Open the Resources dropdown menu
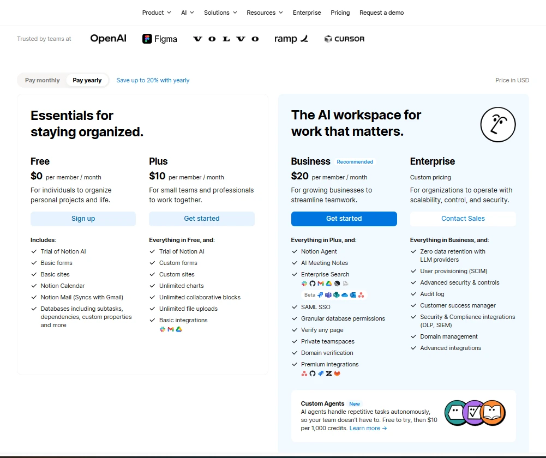This screenshot has height=458, width=546. point(265,13)
